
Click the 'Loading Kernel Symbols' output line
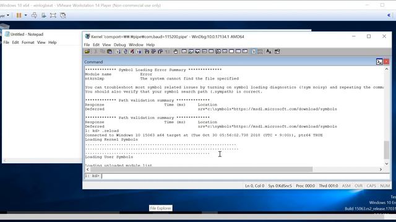pyautogui.click(x=111, y=139)
